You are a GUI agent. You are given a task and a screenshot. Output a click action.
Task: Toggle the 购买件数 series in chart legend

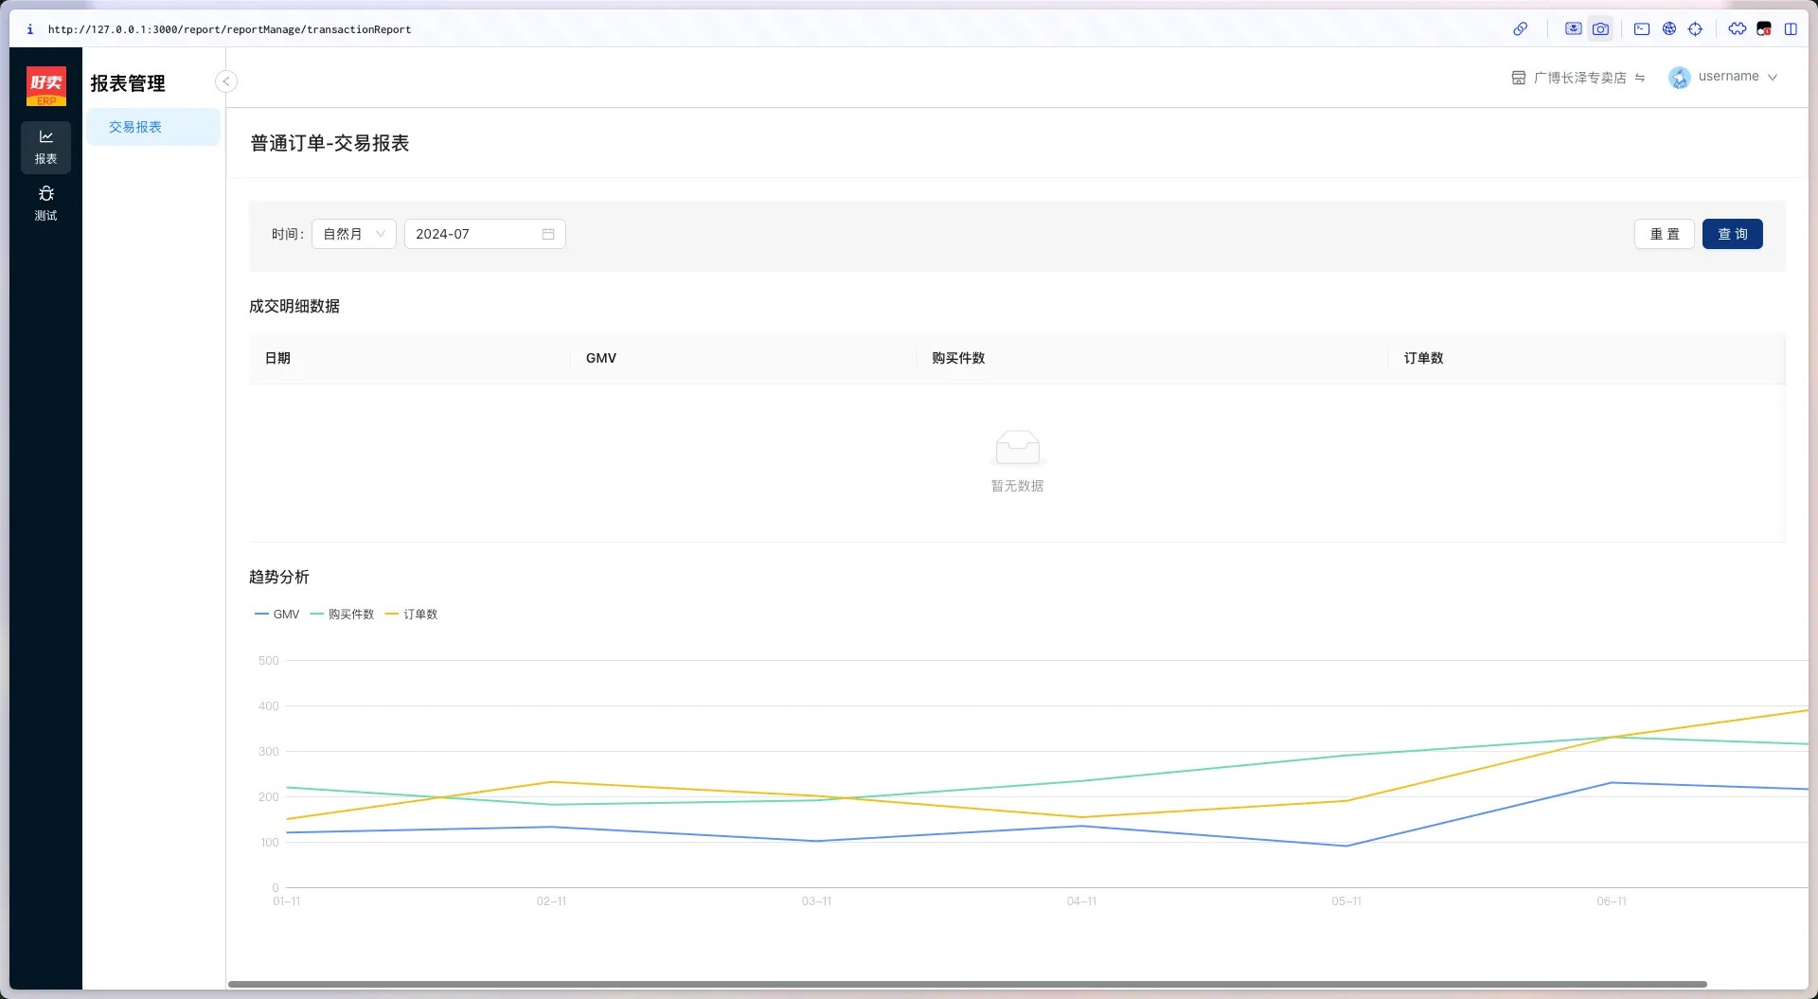point(343,615)
